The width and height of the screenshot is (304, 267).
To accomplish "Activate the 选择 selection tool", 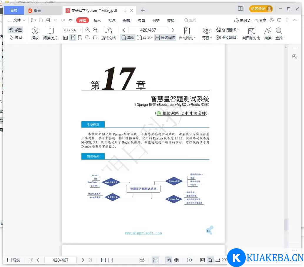I will [16, 38].
